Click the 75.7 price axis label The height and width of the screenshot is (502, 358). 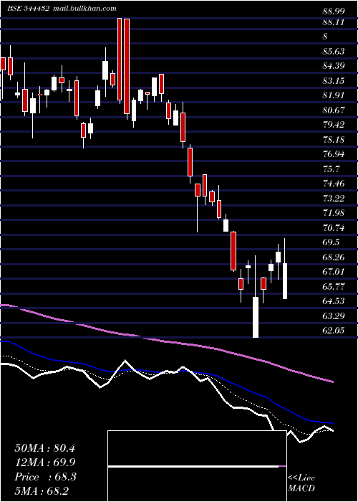click(x=332, y=169)
